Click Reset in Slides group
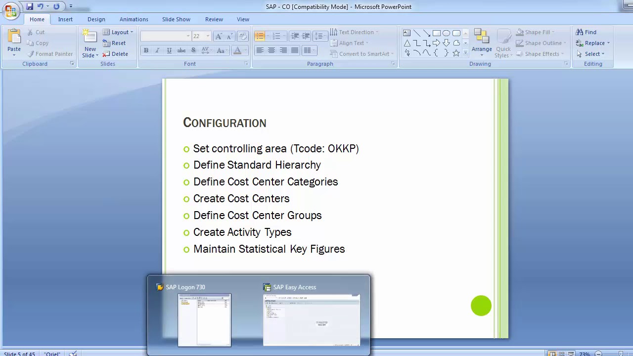Image resolution: width=633 pixels, height=356 pixels. point(114,43)
